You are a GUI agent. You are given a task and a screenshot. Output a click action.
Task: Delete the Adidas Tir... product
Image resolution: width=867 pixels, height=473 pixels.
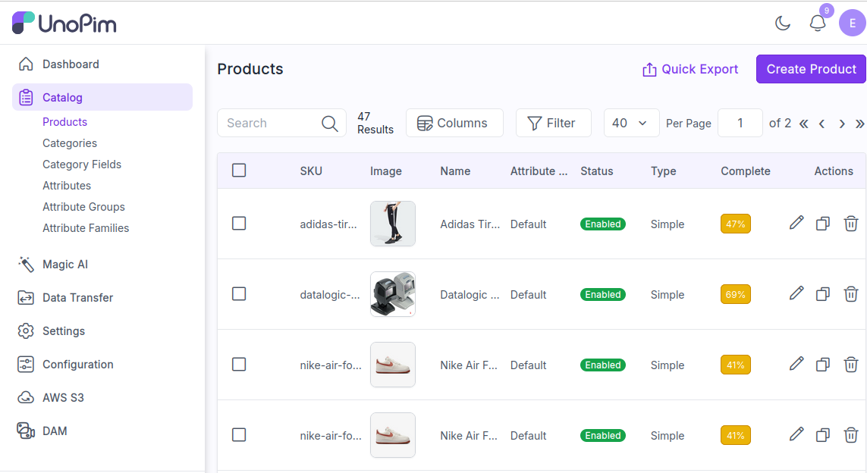pos(851,224)
